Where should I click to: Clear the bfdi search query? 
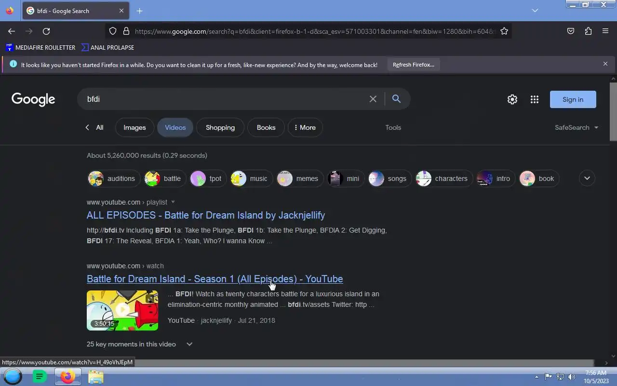coord(373,99)
